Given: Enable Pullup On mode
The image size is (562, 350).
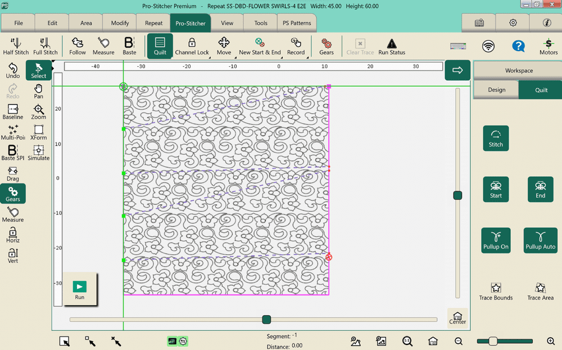Looking at the screenshot, I should [x=496, y=240].
